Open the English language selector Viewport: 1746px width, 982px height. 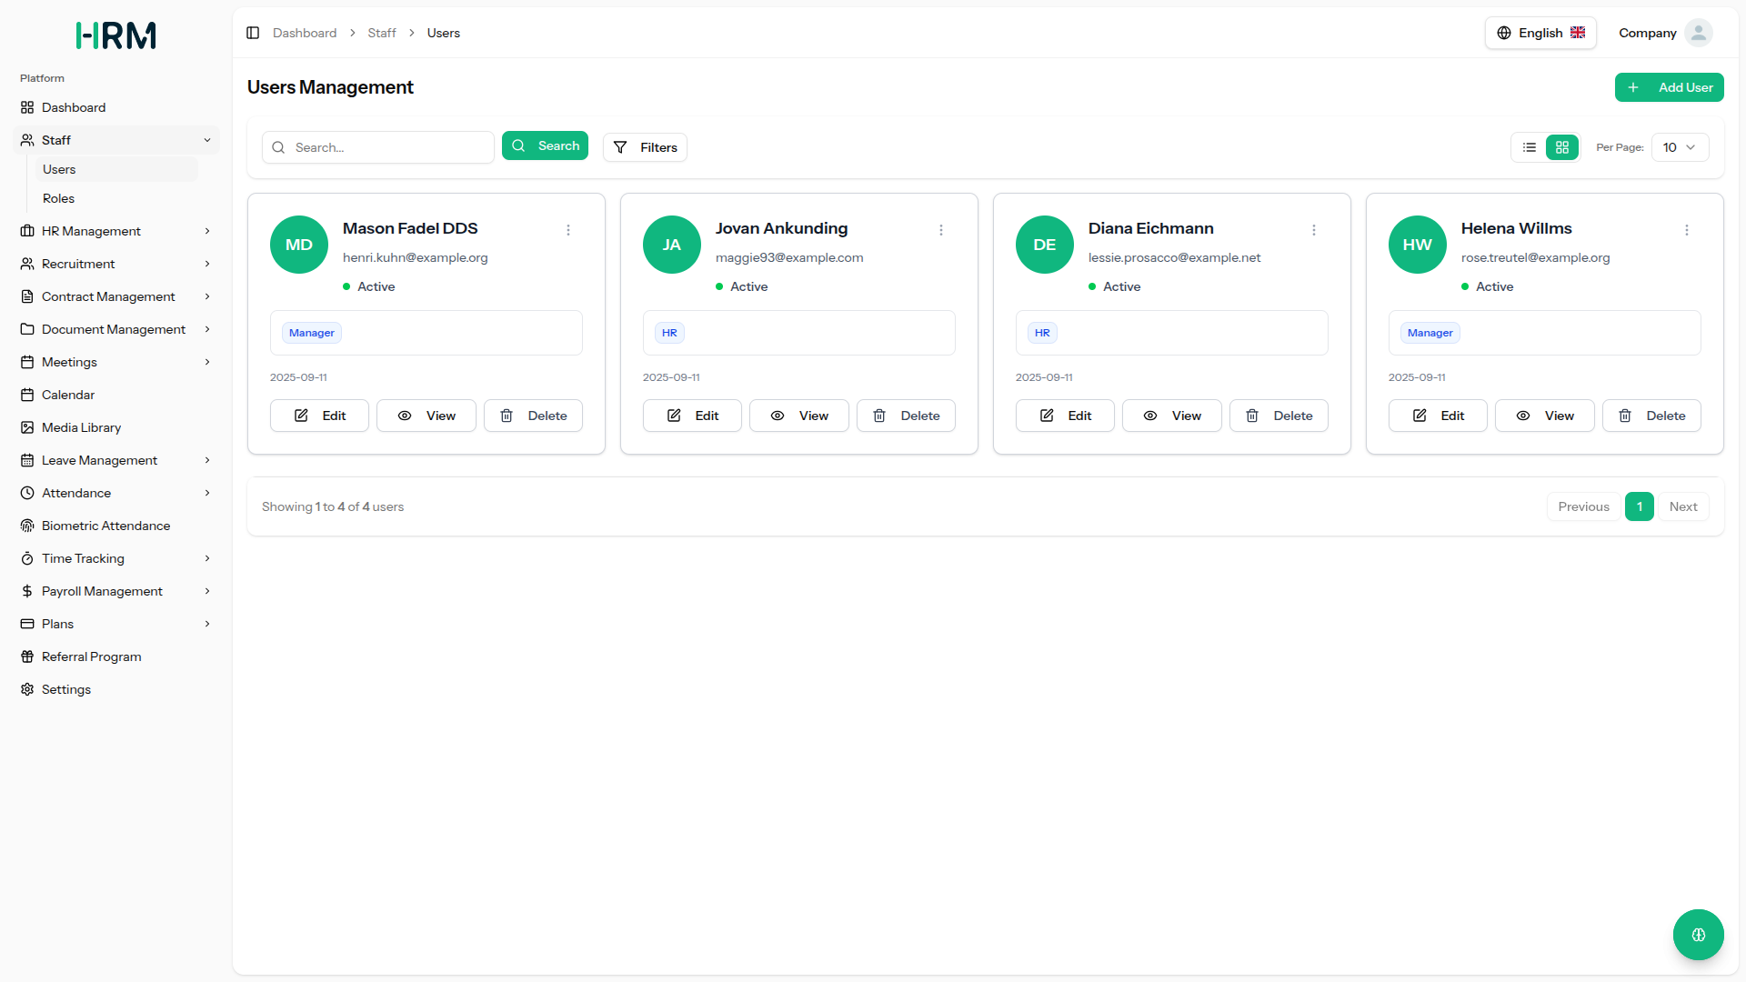[1540, 33]
